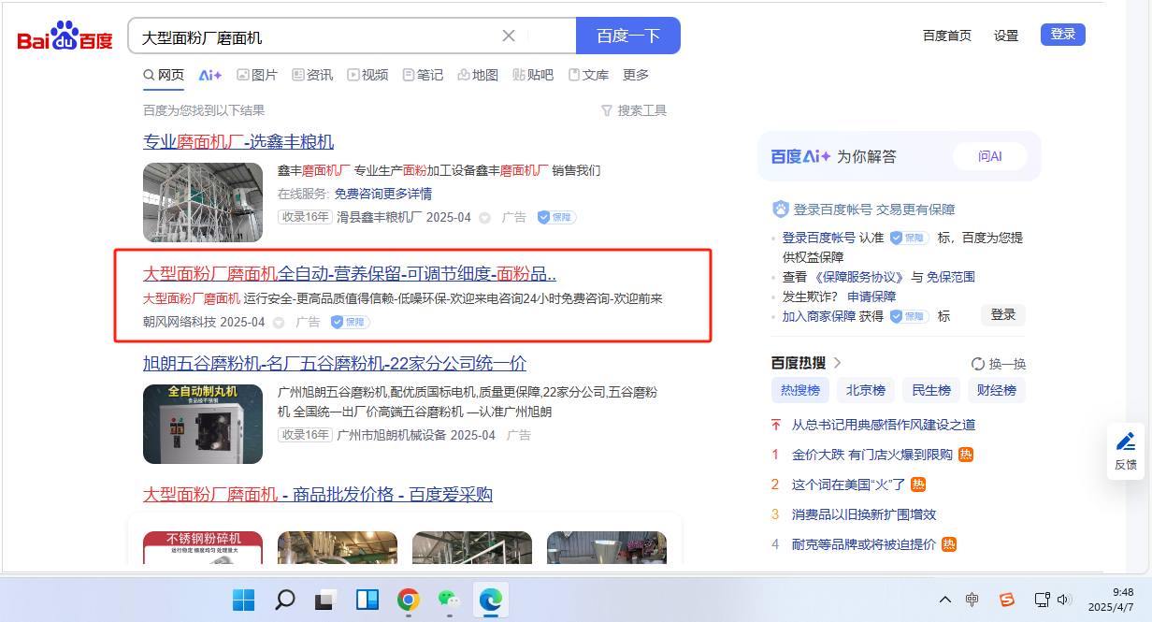Open WeChat from the taskbar
This screenshot has width=1152, height=622.
(450, 600)
